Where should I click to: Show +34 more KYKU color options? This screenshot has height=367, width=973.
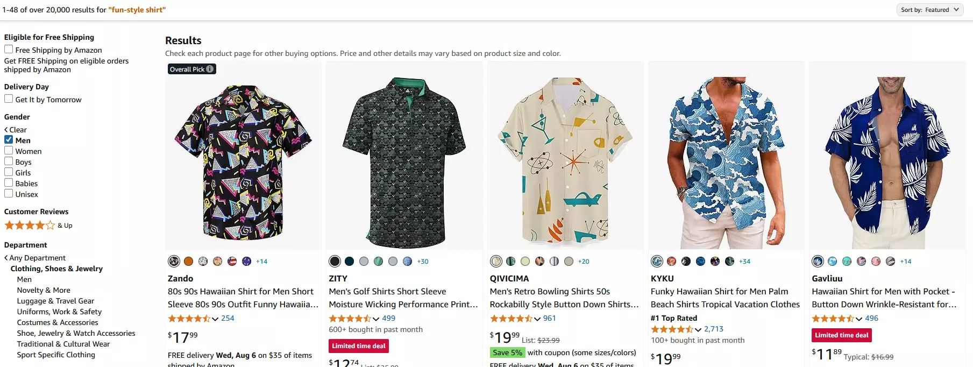[744, 262]
